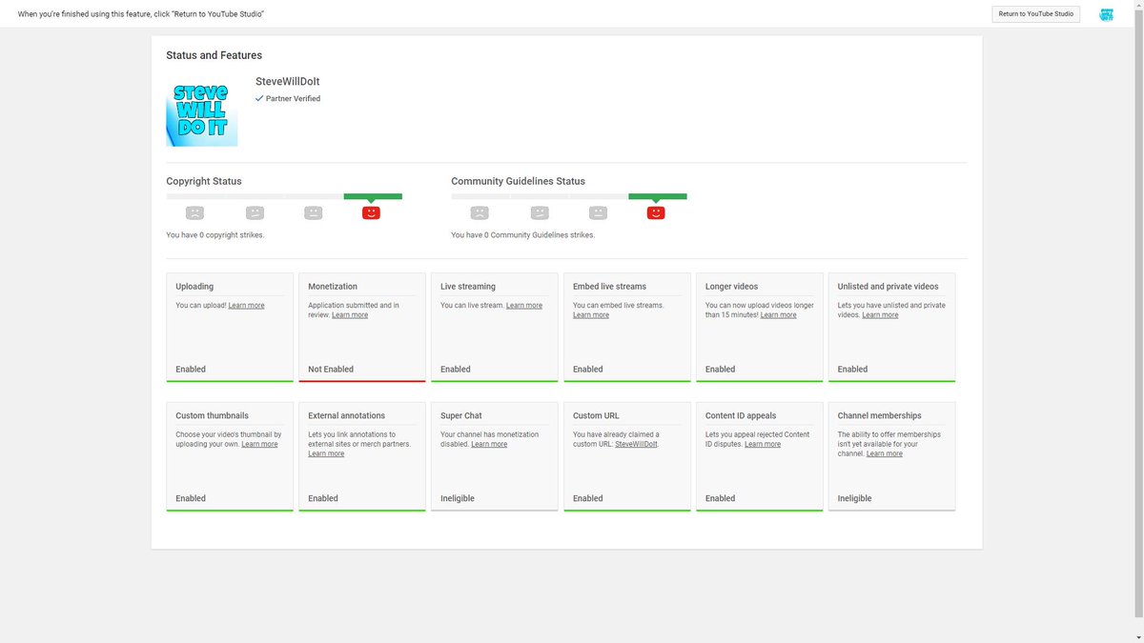Click the green segment of the Copyright Status bar
The height and width of the screenshot is (643, 1144).
[373, 196]
